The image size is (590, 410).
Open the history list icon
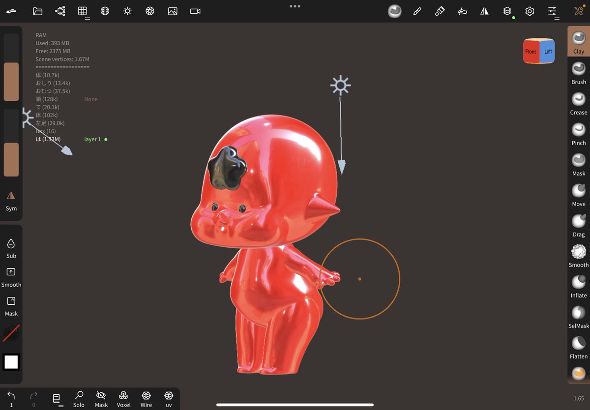(x=57, y=399)
